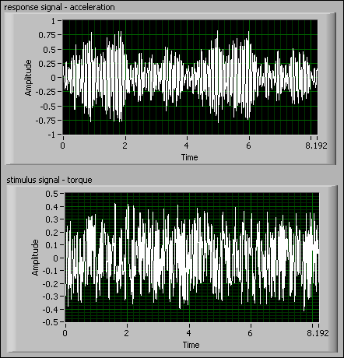
Task: Select the 8.192 end value on torque time axis
Action: (x=318, y=333)
